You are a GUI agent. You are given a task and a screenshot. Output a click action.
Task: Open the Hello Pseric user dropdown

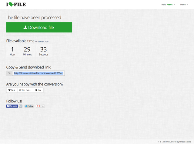point(168,5)
